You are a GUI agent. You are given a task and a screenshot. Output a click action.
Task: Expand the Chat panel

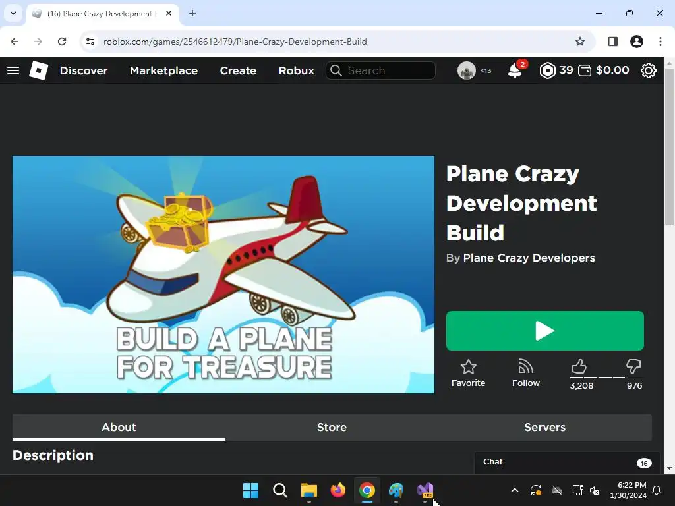[x=568, y=463]
